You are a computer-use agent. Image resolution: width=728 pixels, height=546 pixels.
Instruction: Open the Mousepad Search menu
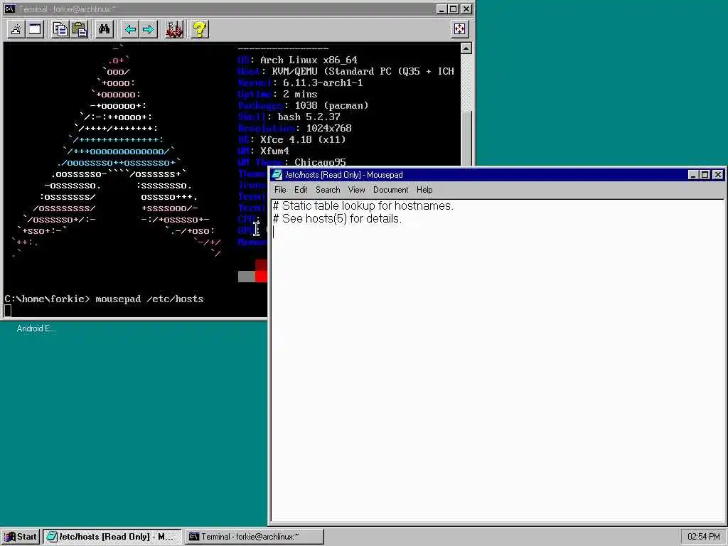click(x=328, y=189)
